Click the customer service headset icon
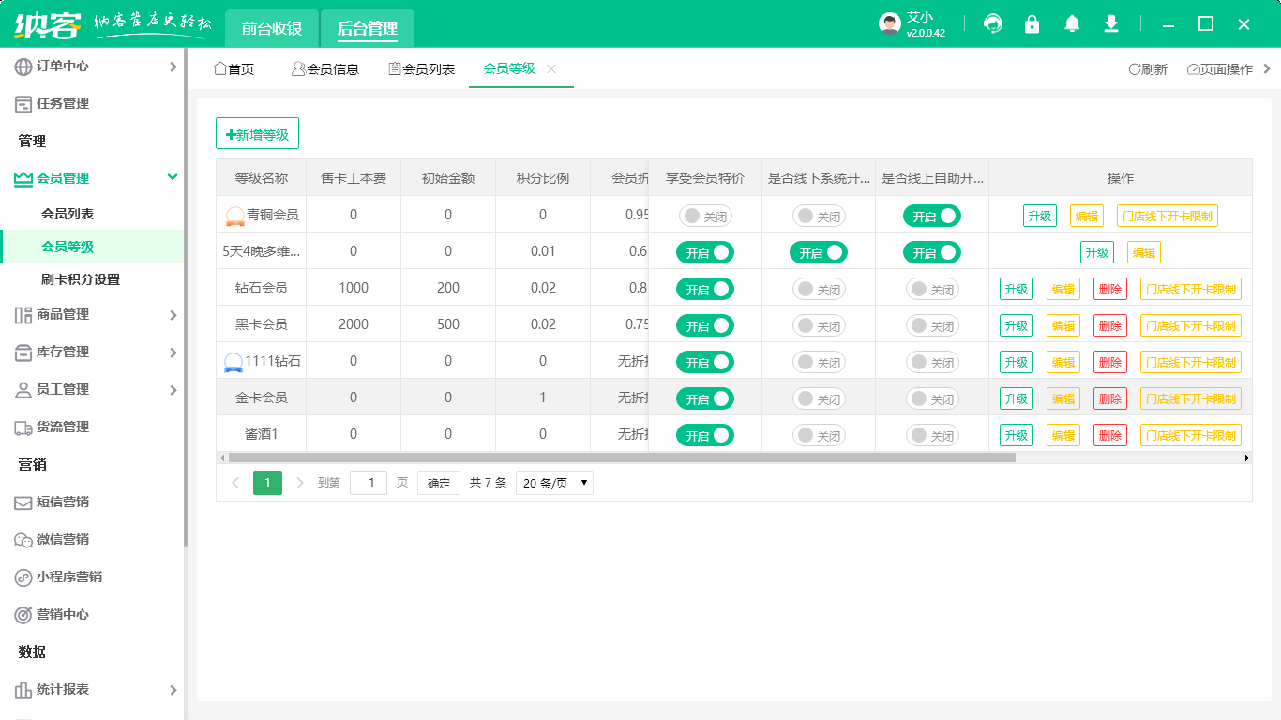1281x720 pixels. tap(993, 24)
